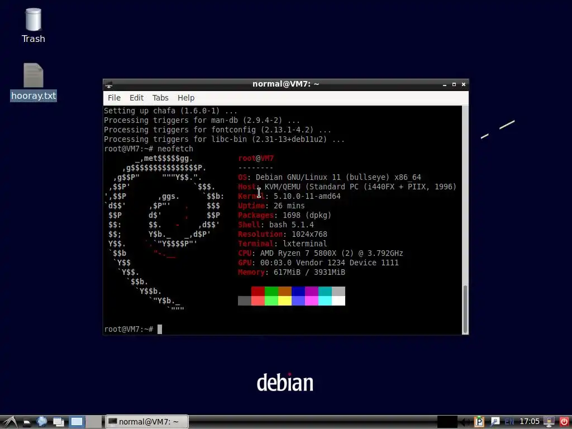This screenshot has width=572, height=429.
Task: Switch to the second gray desktop pager
Action: tap(94, 422)
